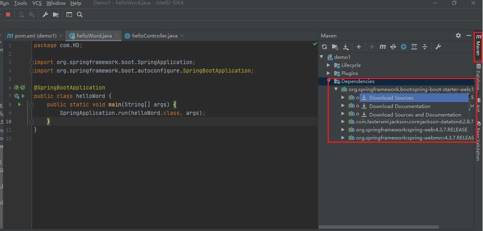Viewport: 483px width, 231px height.
Task: Open the Project Structure dialog icon
Action: click(56, 15)
